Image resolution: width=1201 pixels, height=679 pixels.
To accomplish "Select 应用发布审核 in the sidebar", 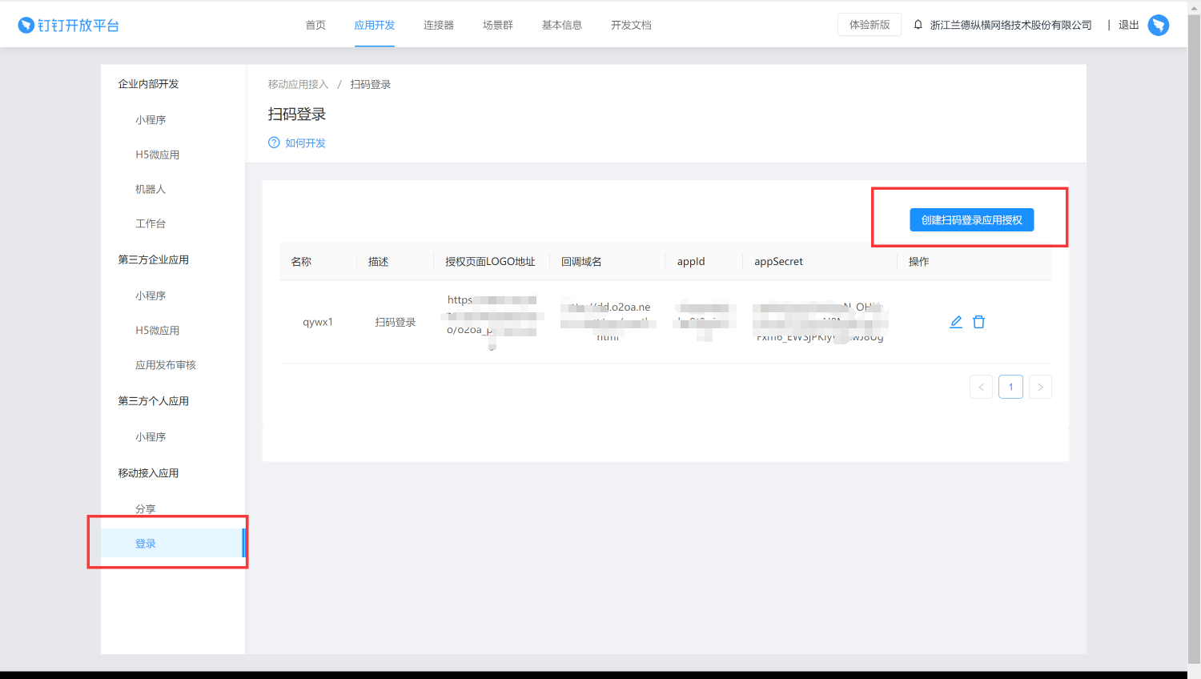I will coord(167,364).
